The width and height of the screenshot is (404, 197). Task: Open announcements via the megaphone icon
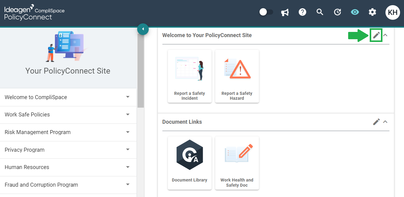point(285,12)
